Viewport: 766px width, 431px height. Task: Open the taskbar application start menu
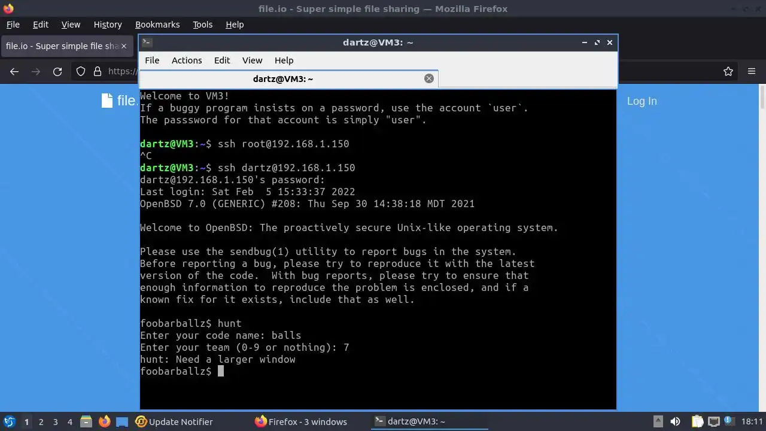coord(9,421)
